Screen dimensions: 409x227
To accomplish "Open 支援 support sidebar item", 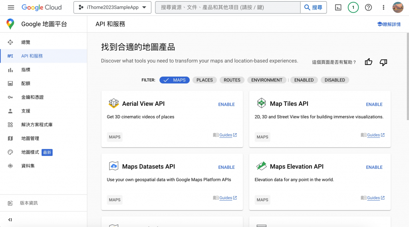I will tap(44, 111).
